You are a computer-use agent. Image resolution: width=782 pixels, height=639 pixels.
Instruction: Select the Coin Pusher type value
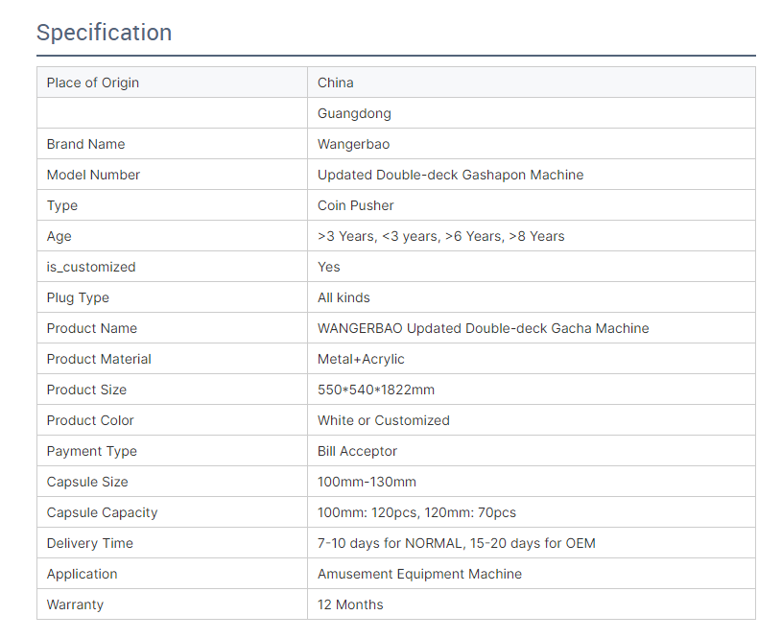356,205
